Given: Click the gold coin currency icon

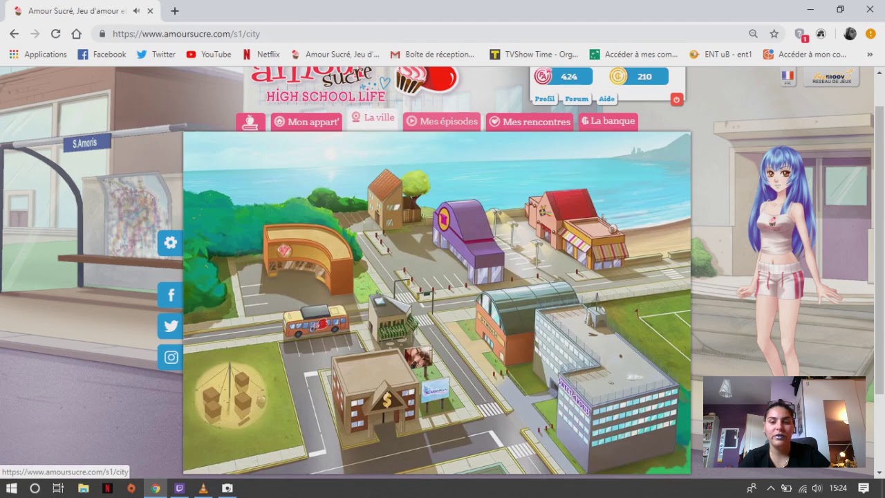Looking at the screenshot, I should click(x=618, y=76).
